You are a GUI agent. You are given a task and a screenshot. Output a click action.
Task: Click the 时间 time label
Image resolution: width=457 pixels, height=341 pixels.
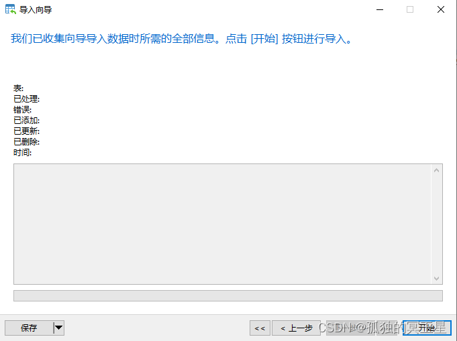click(22, 153)
